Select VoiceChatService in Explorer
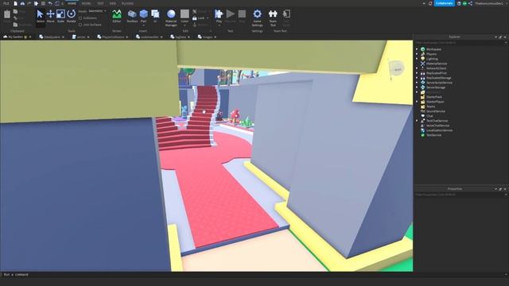Screen dimensions: 509x286 tap(437, 126)
